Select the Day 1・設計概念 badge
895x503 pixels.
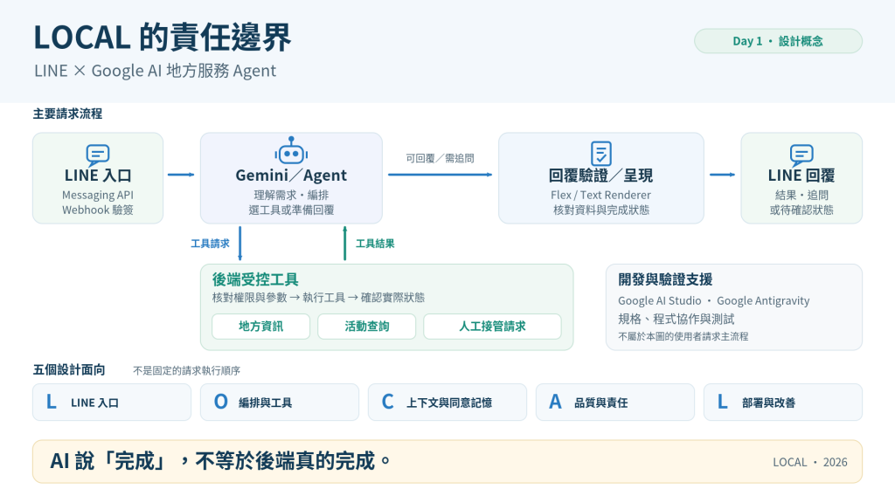778,41
